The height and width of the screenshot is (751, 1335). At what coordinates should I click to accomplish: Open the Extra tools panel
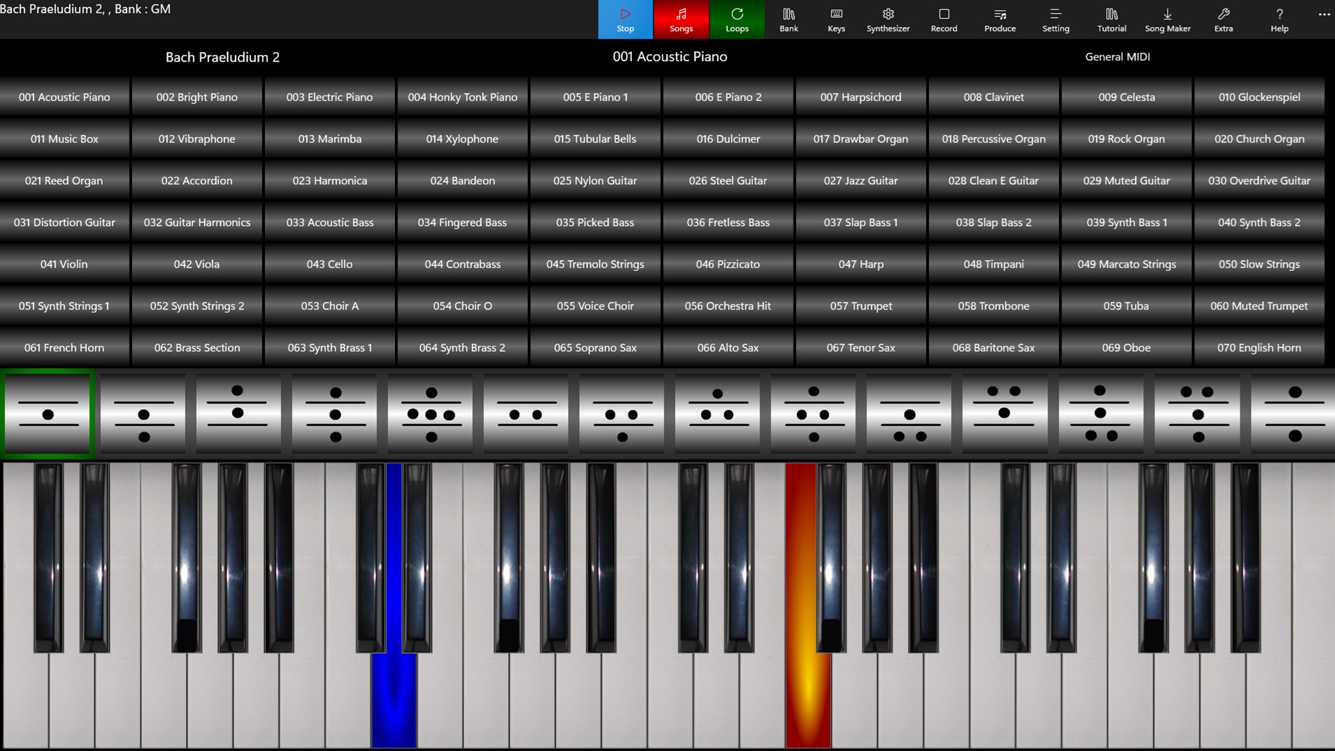(x=1223, y=19)
